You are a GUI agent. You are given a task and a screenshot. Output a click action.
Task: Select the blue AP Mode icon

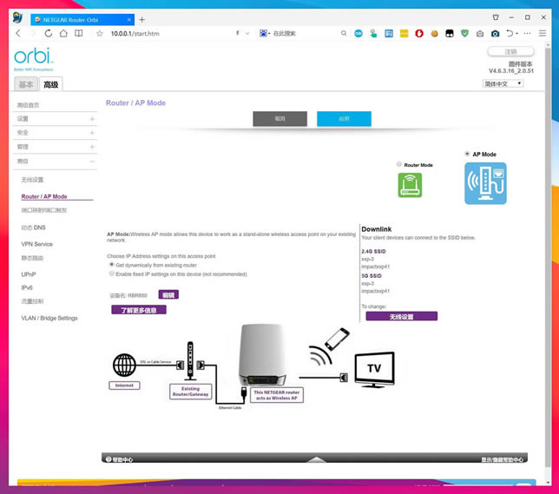click(485, 183)
